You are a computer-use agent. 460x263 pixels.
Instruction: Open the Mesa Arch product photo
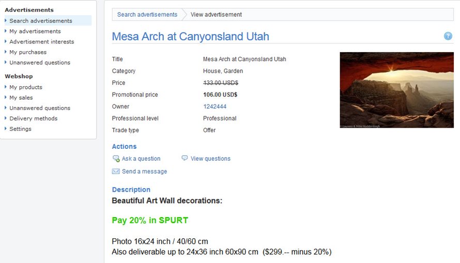pyautogui.click(x=396, y=90)
